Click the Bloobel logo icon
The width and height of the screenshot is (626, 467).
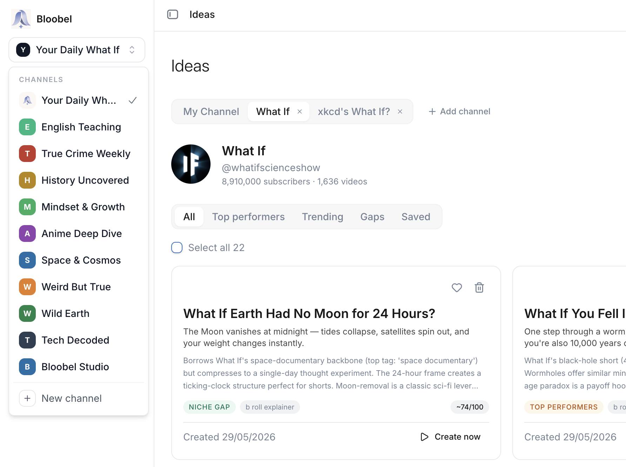[21, 19]
